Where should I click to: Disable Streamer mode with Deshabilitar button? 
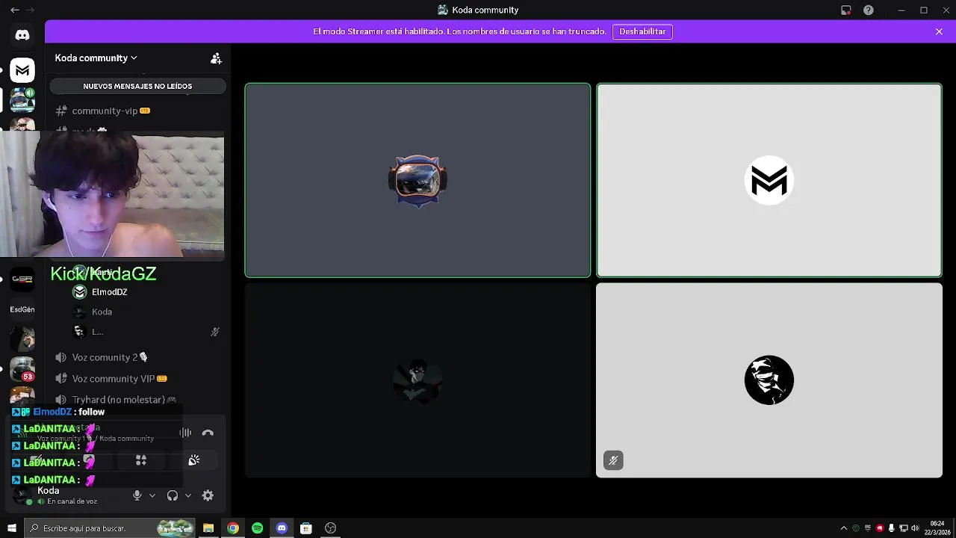pyautogui.click(x=642, y=31)
